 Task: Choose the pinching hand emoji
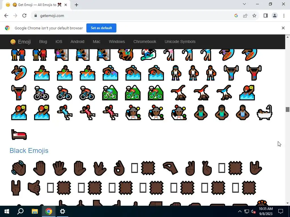coord(170,168)
